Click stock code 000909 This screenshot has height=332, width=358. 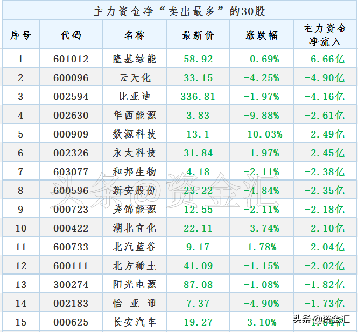click(71, 134)
